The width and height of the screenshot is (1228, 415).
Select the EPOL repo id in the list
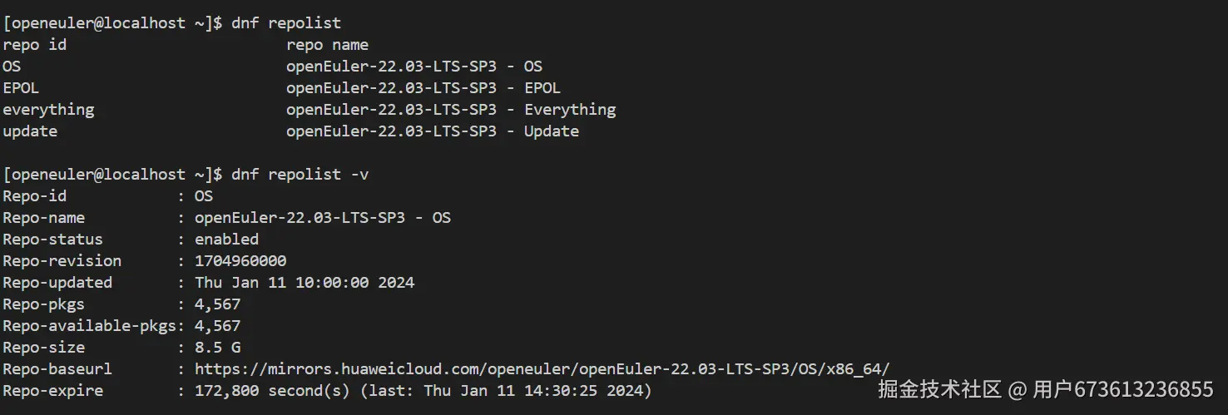point(21,87)
